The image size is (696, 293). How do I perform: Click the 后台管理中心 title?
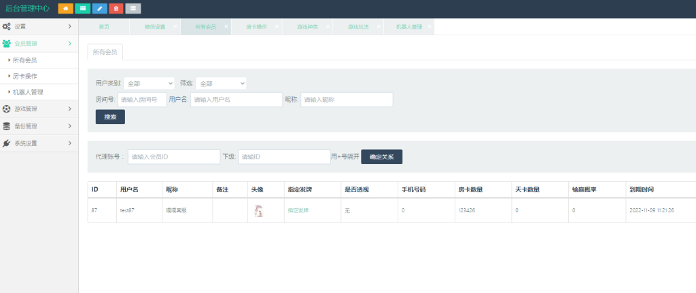[27, 8]
